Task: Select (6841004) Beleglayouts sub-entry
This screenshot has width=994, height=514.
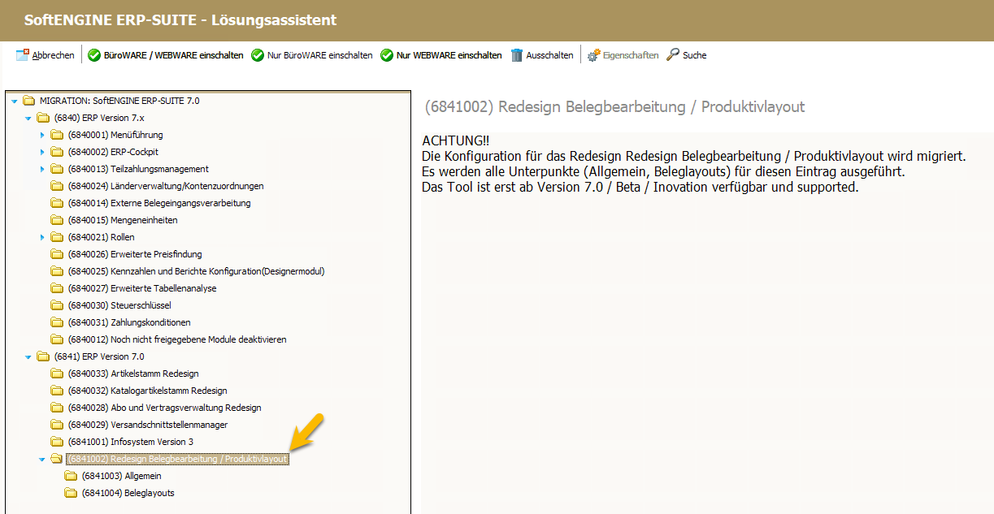Action: [128, 493]
